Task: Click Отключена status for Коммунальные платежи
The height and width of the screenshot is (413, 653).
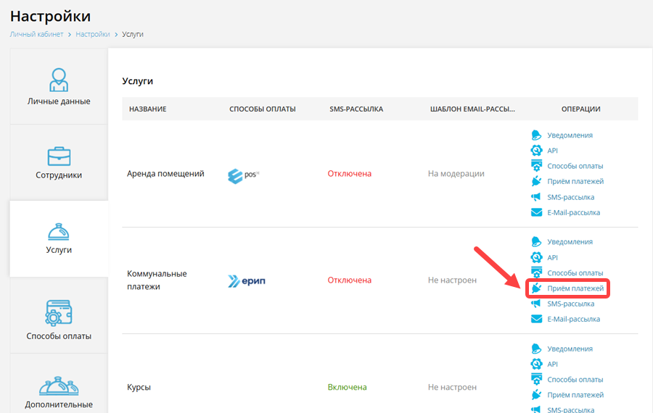Action: click(350, 280)
